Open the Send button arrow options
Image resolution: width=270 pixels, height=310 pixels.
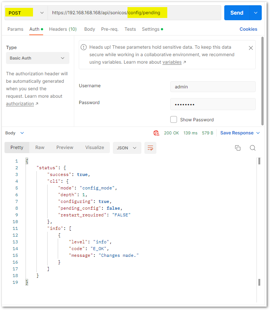click(x=256, y=13)
